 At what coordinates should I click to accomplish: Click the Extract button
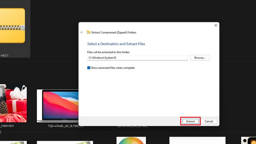(190, 121)
